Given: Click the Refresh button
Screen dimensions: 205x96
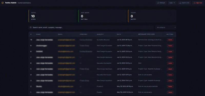Looking at the screenshot, I should click(161, 3).
